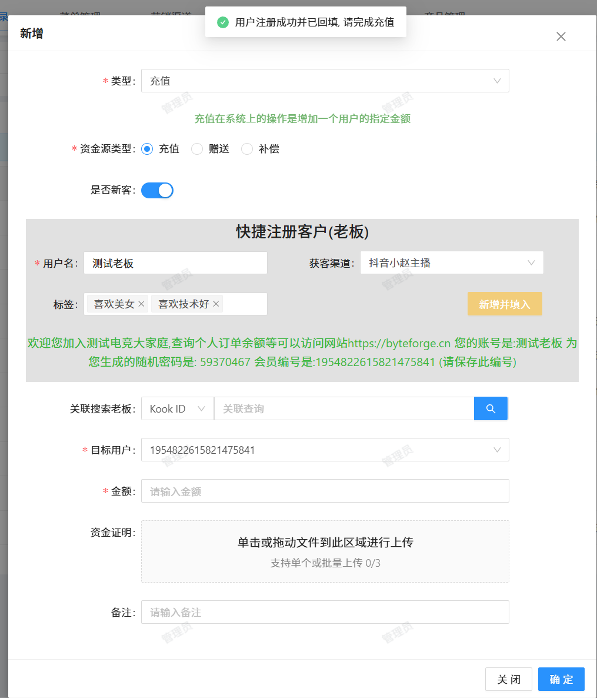Select the 补偿 fund source radio
597x698 pixels.
coord(247,149)
